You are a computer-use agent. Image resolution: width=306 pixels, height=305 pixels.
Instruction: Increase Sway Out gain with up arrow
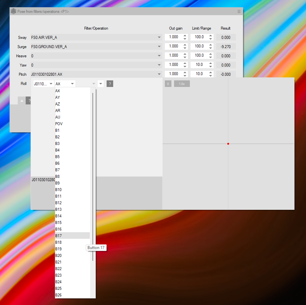185,36
